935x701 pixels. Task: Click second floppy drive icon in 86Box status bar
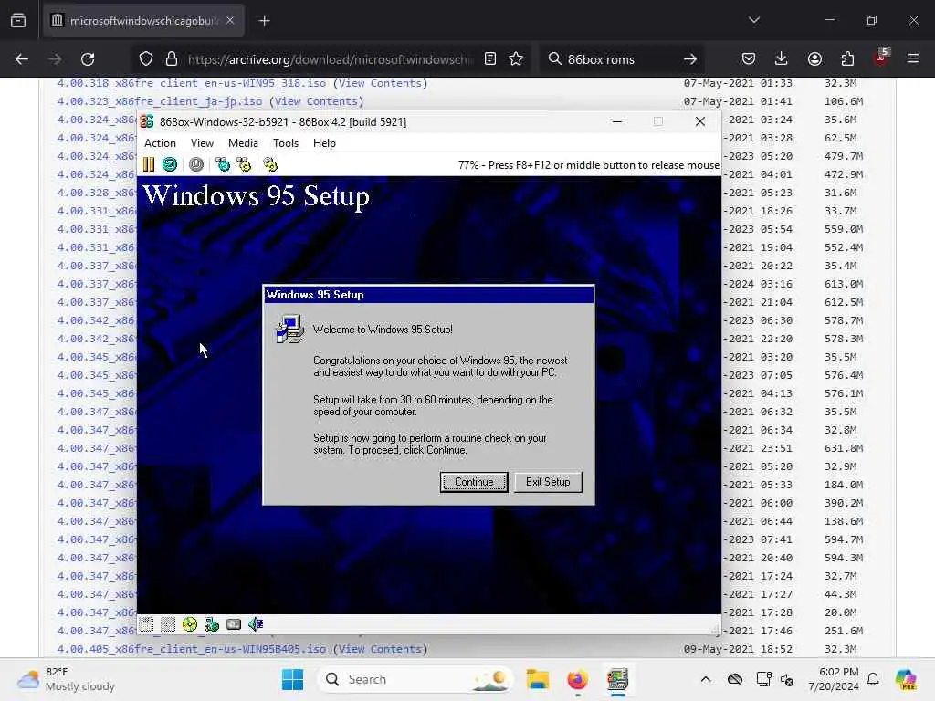(x=168, y=624)
